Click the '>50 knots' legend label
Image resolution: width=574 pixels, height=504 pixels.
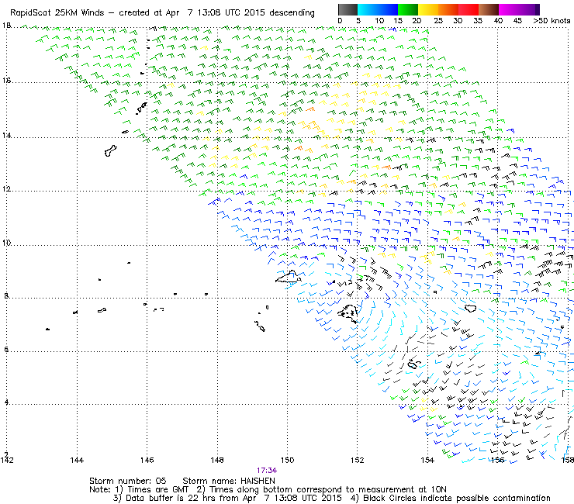(552, 20)
